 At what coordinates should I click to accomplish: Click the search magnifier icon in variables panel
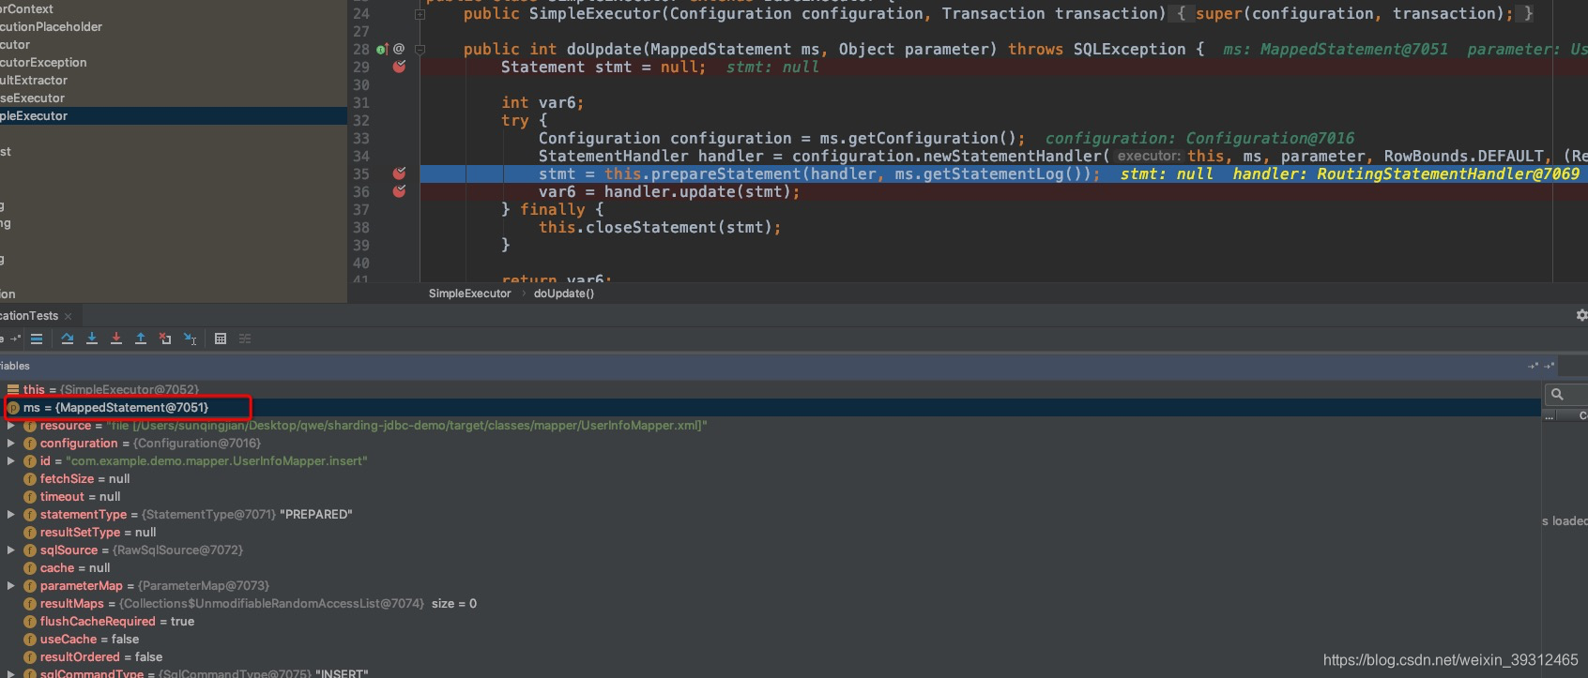[x=1557, y=395]
